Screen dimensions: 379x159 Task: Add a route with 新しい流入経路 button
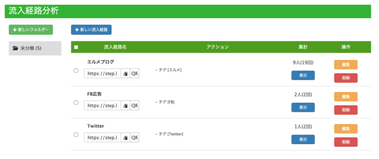click(91, 30)
